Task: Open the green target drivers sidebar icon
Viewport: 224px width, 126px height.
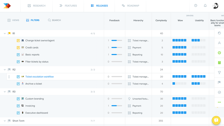Action: (219, 53)
